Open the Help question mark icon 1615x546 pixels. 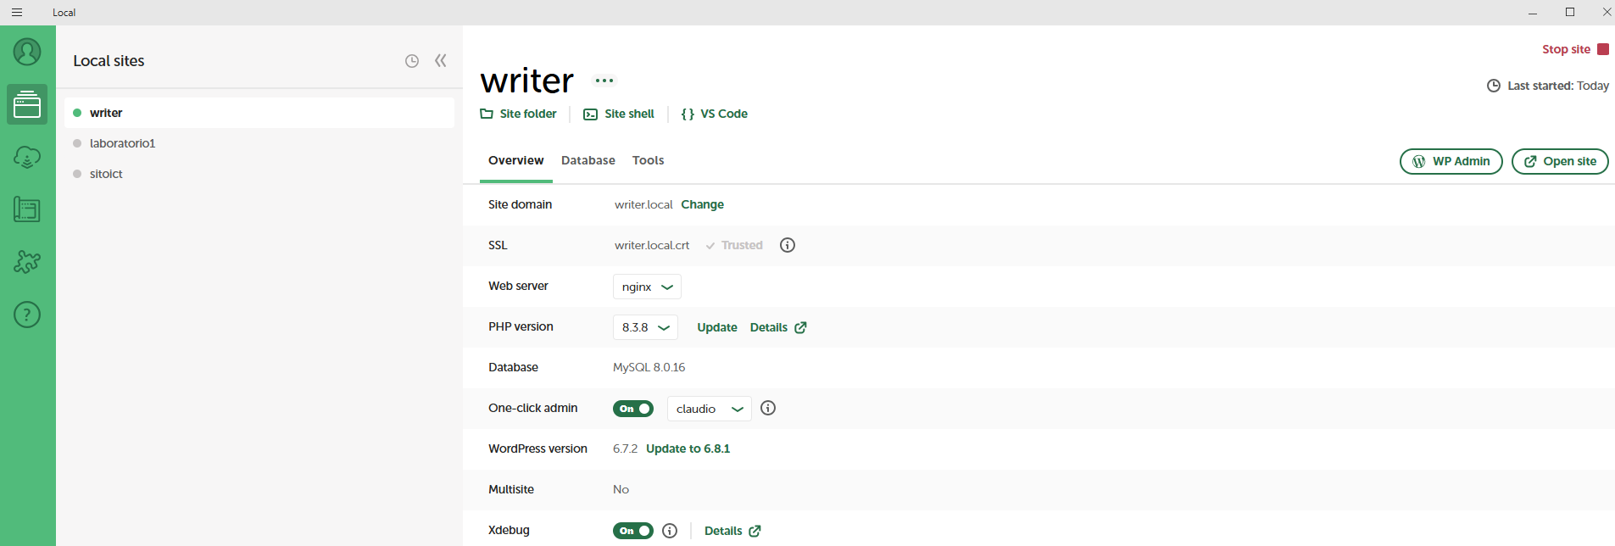tap(27, 315)
